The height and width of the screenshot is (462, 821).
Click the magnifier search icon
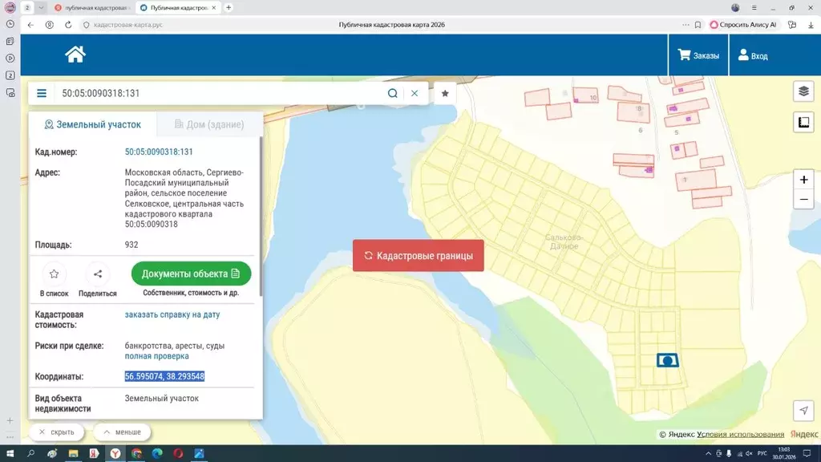click(393, 93)
